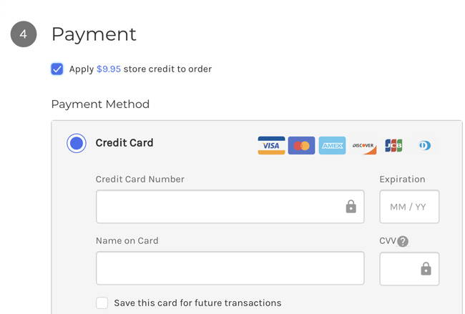465x314 pixels.
Task: Click the JCB card icon
Action: pos(393,145)
